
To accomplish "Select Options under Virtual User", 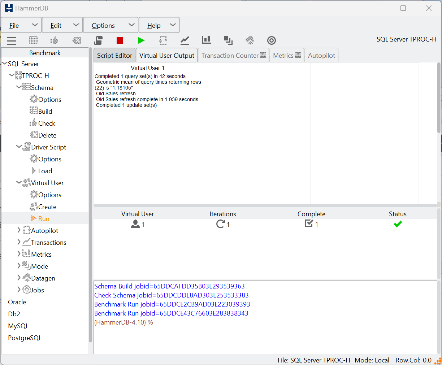I will 49,195.
